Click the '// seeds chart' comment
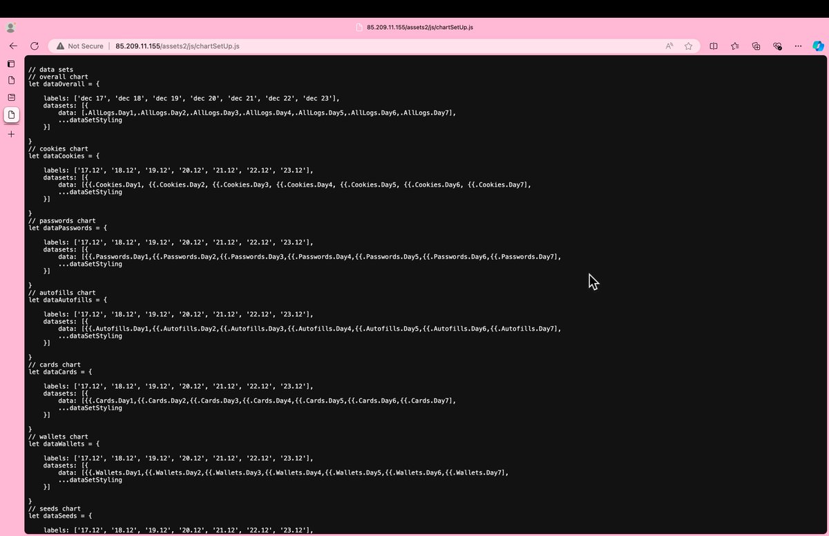Screen dimensions: 829x536 point(55,508)
